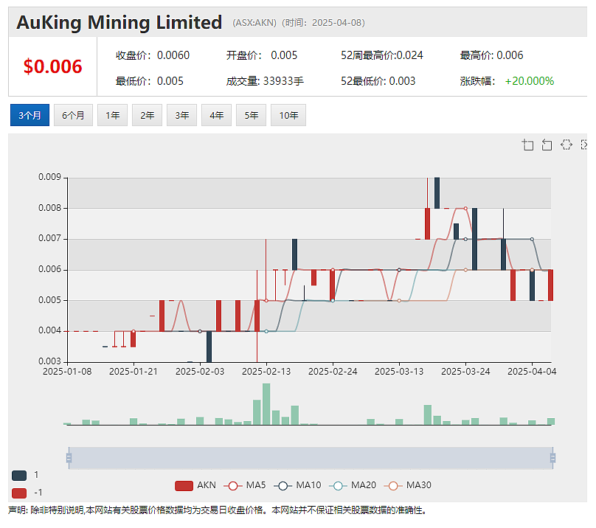Open the 10年 range tab
This screenshot has width=596, height=528.
(288, 115)
